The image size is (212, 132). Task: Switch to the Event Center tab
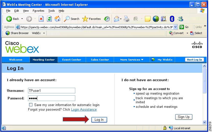[x=72, y=60]
